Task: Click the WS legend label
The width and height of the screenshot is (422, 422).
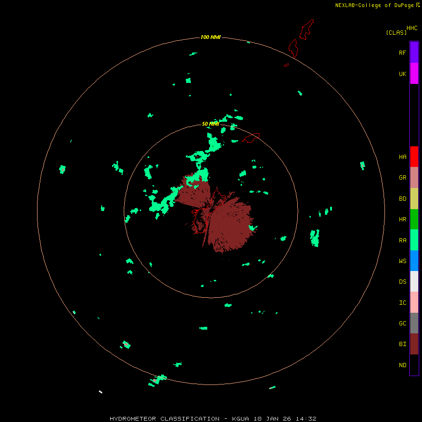Action: (402, 261)
